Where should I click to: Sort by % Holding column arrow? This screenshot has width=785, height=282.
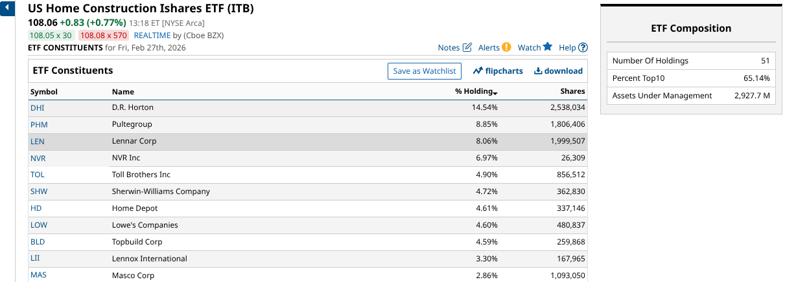tap(495, 92)
